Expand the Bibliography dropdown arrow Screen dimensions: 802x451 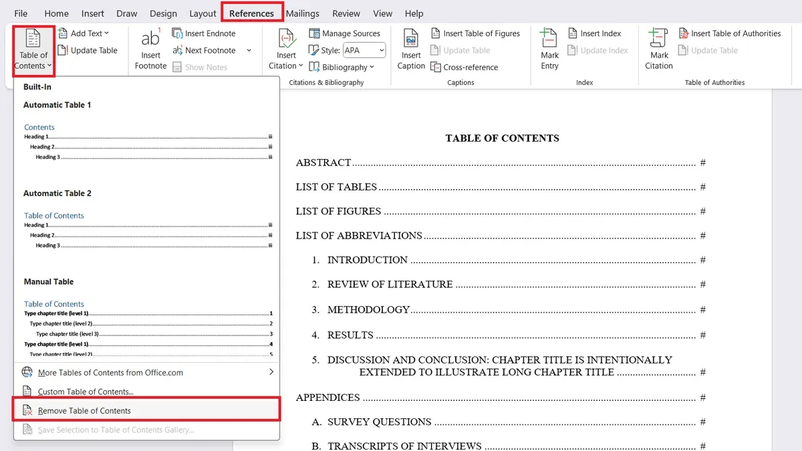pos(372,67)
